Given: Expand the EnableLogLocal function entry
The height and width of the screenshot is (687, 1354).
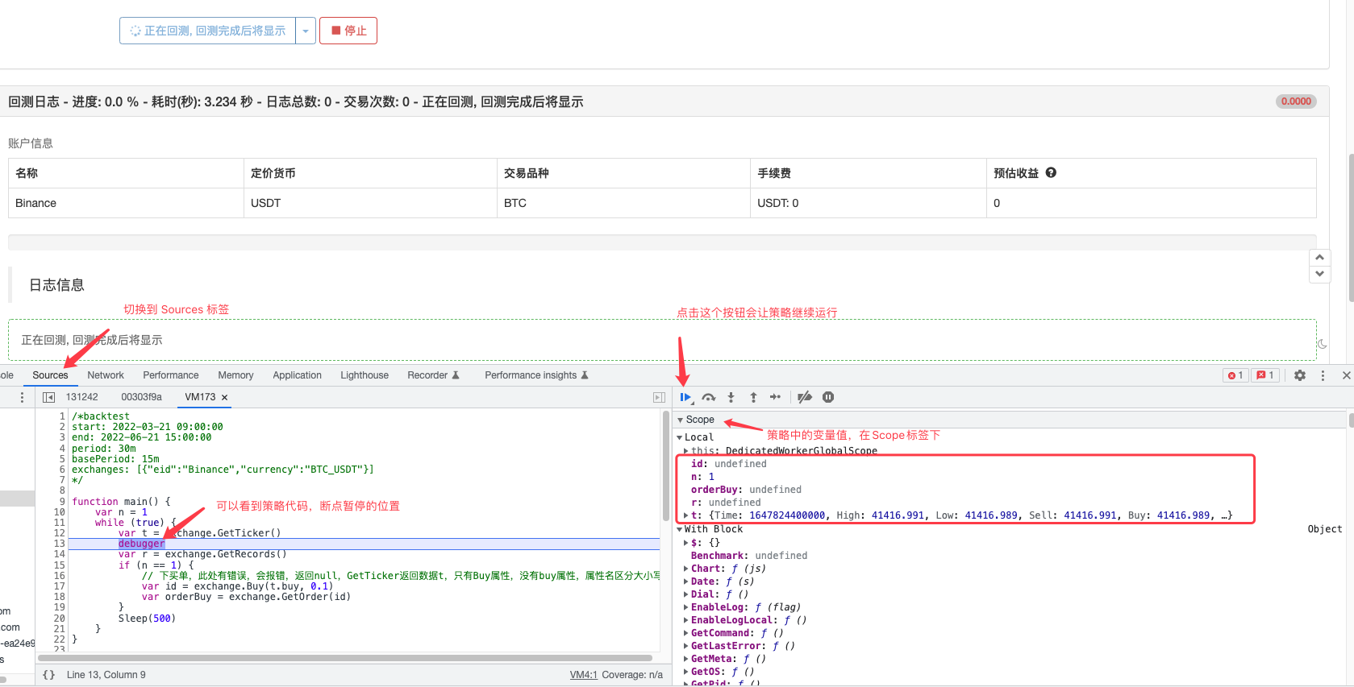Looking at the screenshot, I should click(686, 620).
